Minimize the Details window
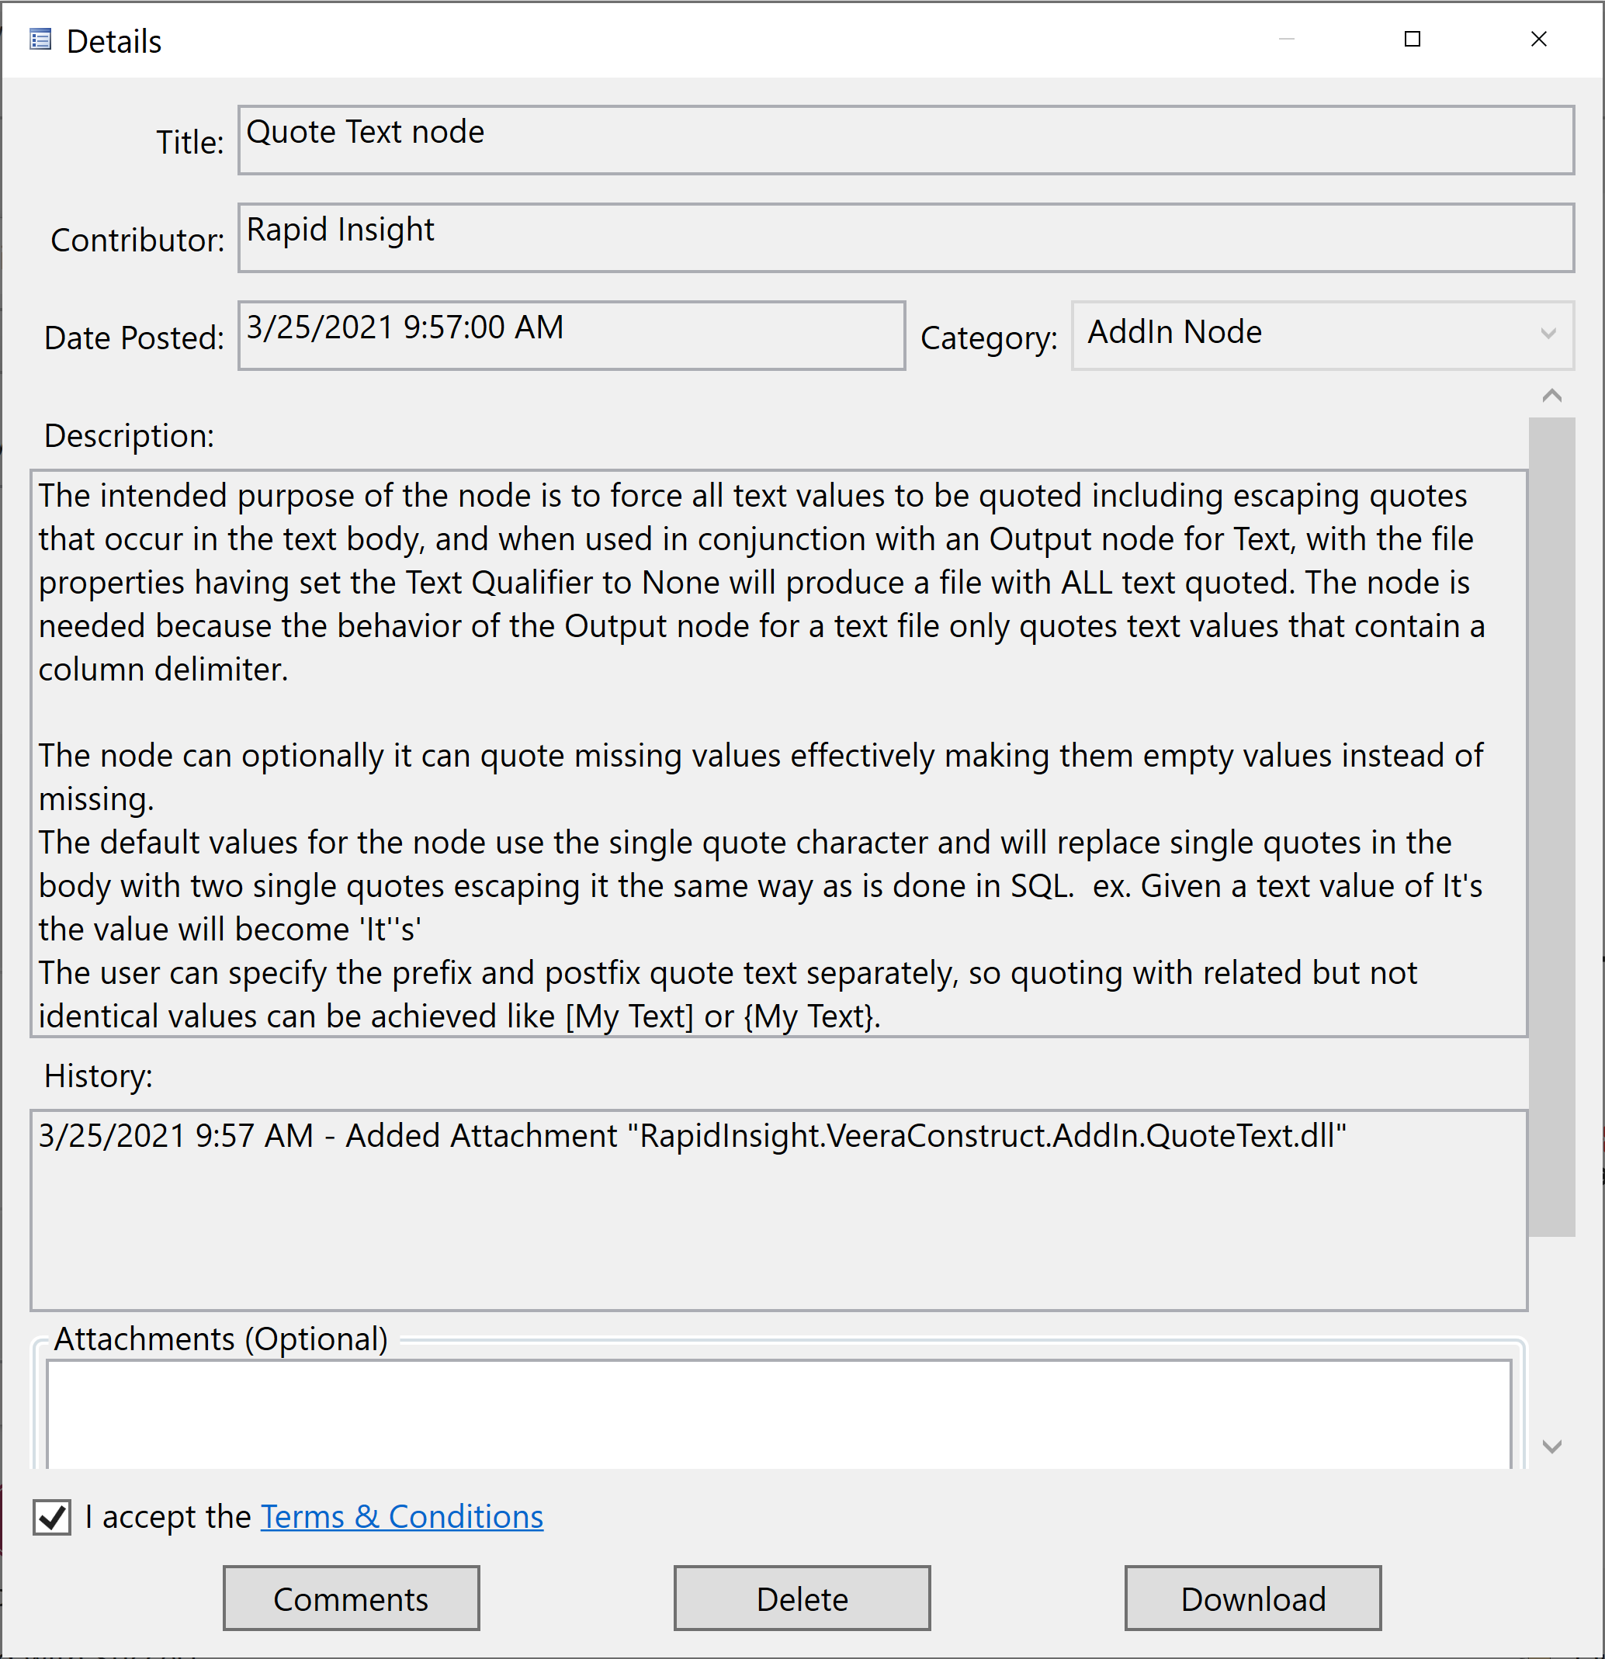Screen dimensions: 1605x1659 [1287, 39]
